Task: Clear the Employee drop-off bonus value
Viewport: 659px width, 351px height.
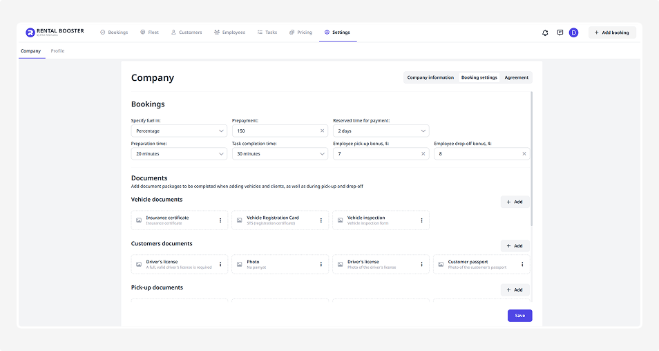Action: [x=524, y=154]
